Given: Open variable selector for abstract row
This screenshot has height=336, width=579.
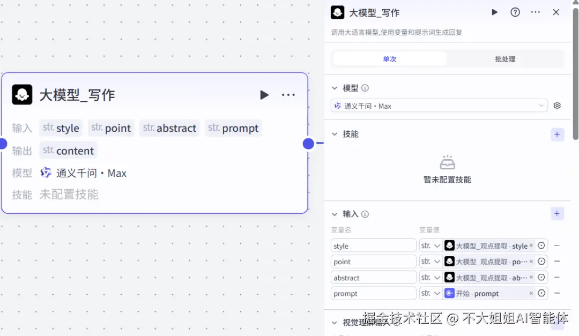Looking at the screenshot, I should coord(541,277).
